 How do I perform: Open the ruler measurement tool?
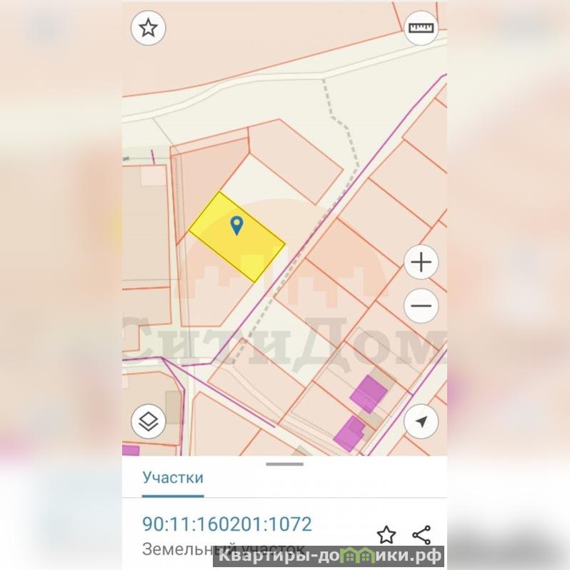click(x=421, y=28)
